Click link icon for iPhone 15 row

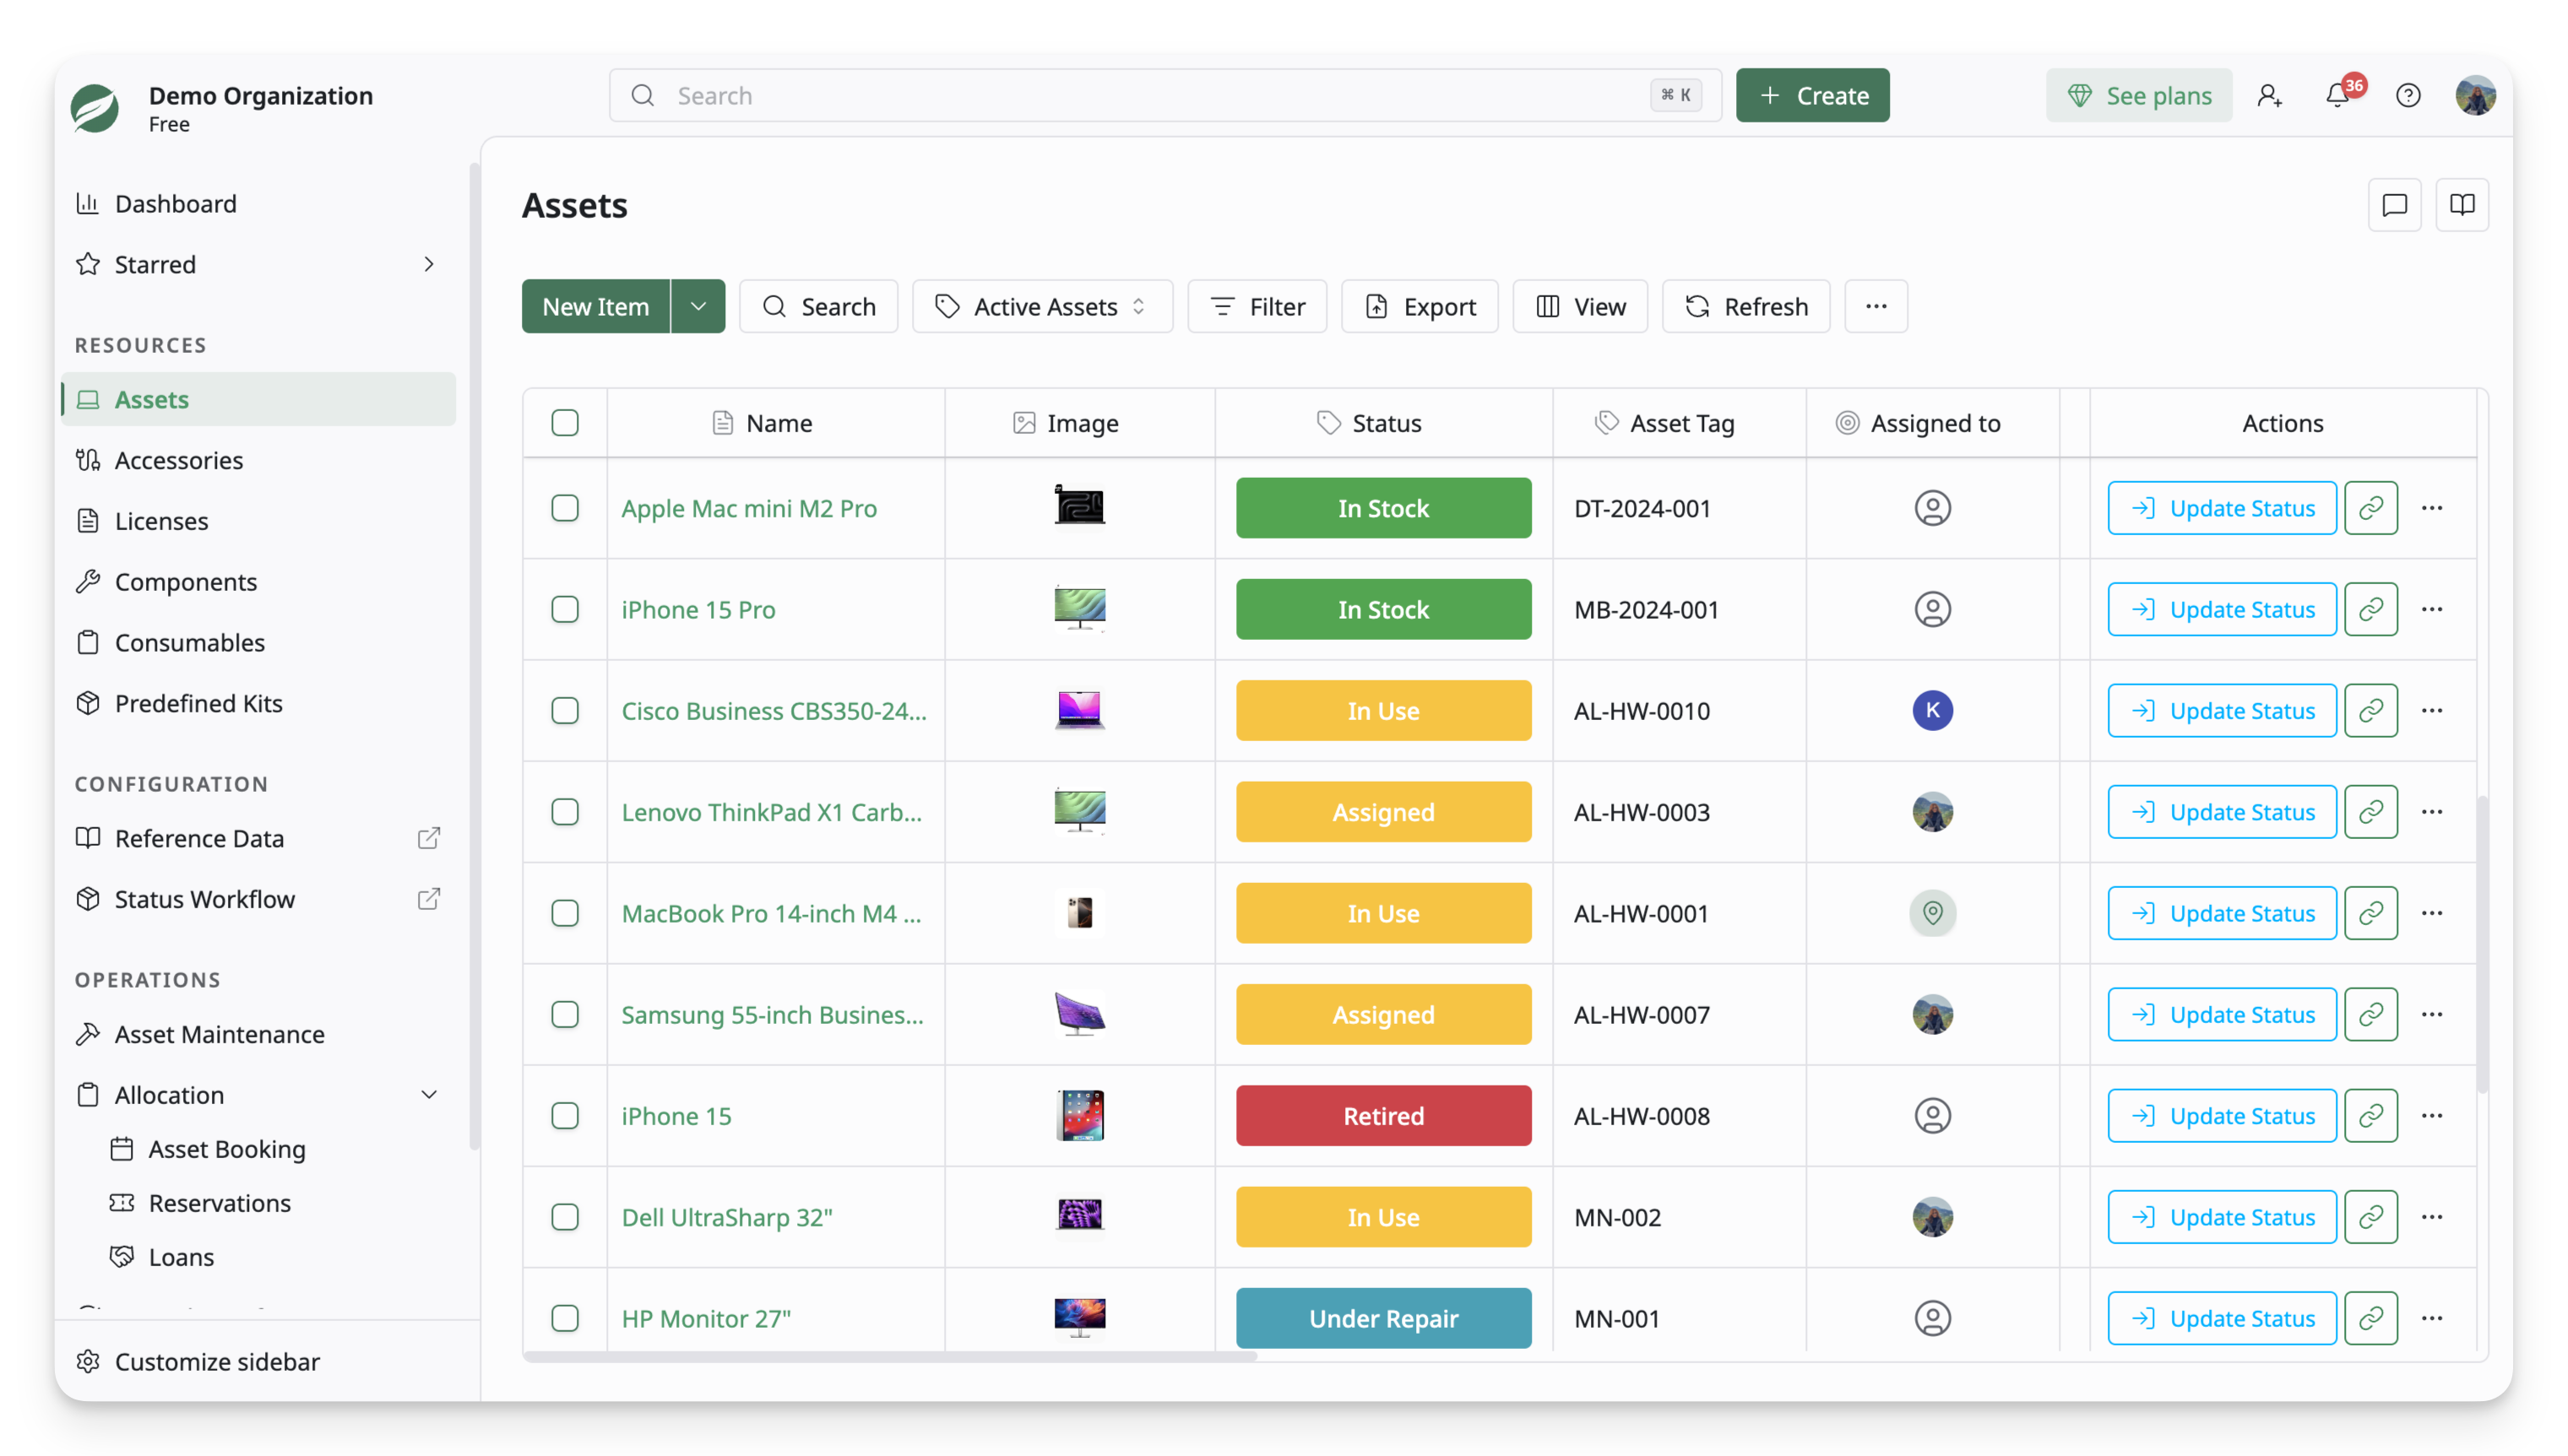pos(2370,1116)
